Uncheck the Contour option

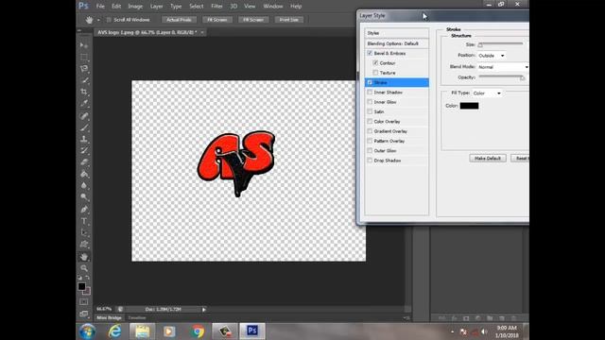tap(375, 63)
